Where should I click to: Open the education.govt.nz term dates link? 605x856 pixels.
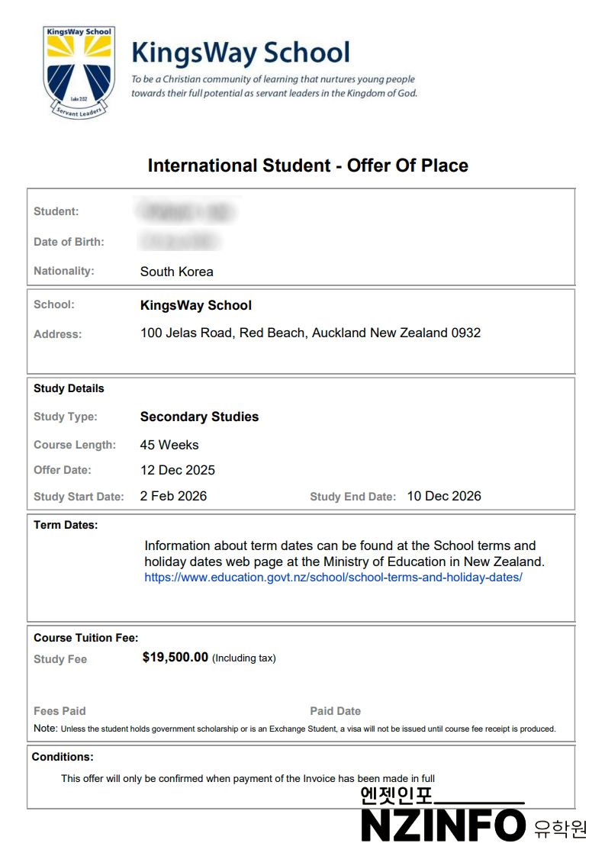coord(333,578)
